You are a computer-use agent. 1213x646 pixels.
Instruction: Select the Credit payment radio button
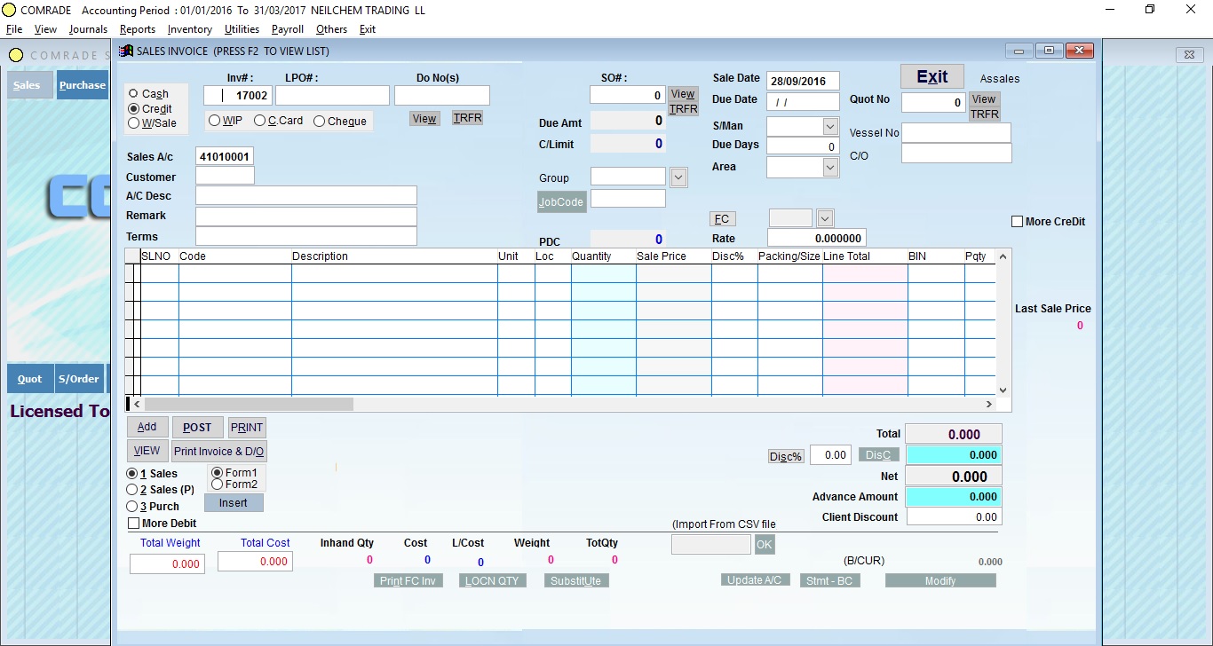pos(133,108)
